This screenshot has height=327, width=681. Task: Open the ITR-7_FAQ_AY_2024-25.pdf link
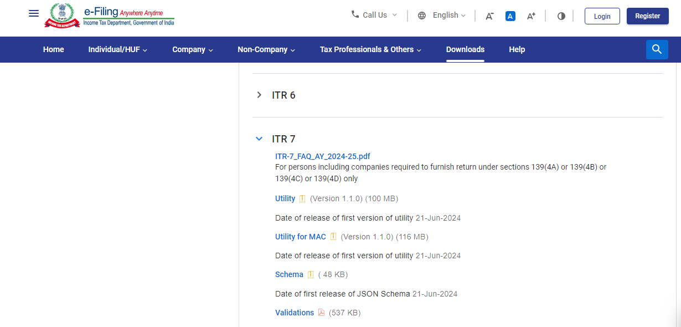point(322,156)
